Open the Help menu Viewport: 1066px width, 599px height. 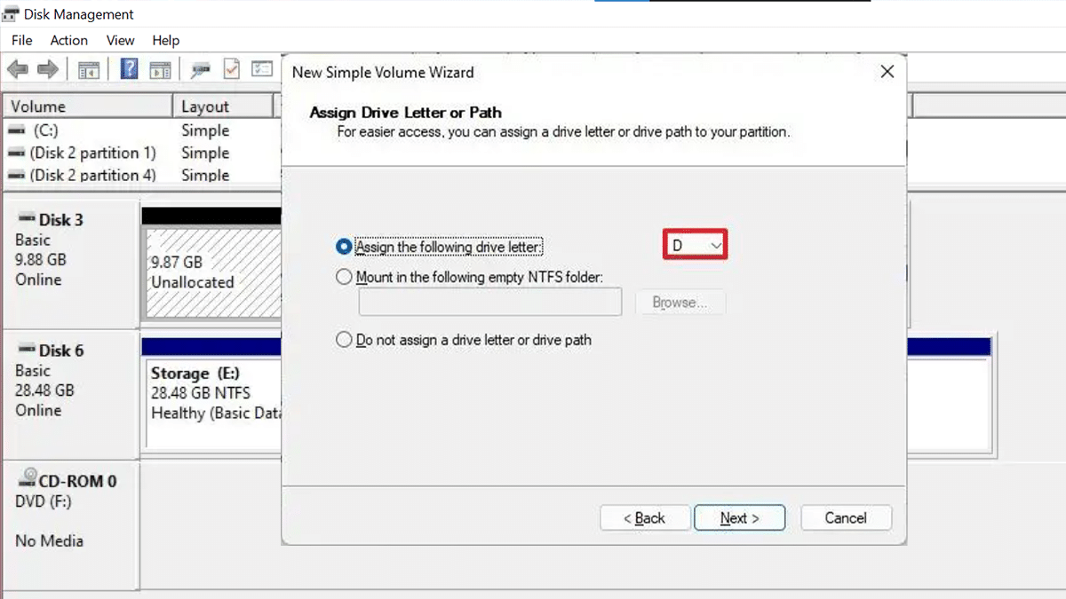[x=166, y=40]
